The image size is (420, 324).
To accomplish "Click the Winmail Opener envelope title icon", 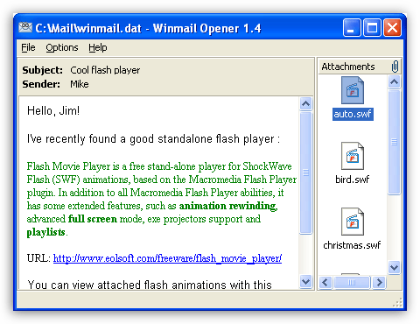I will [x=25, y=28].
